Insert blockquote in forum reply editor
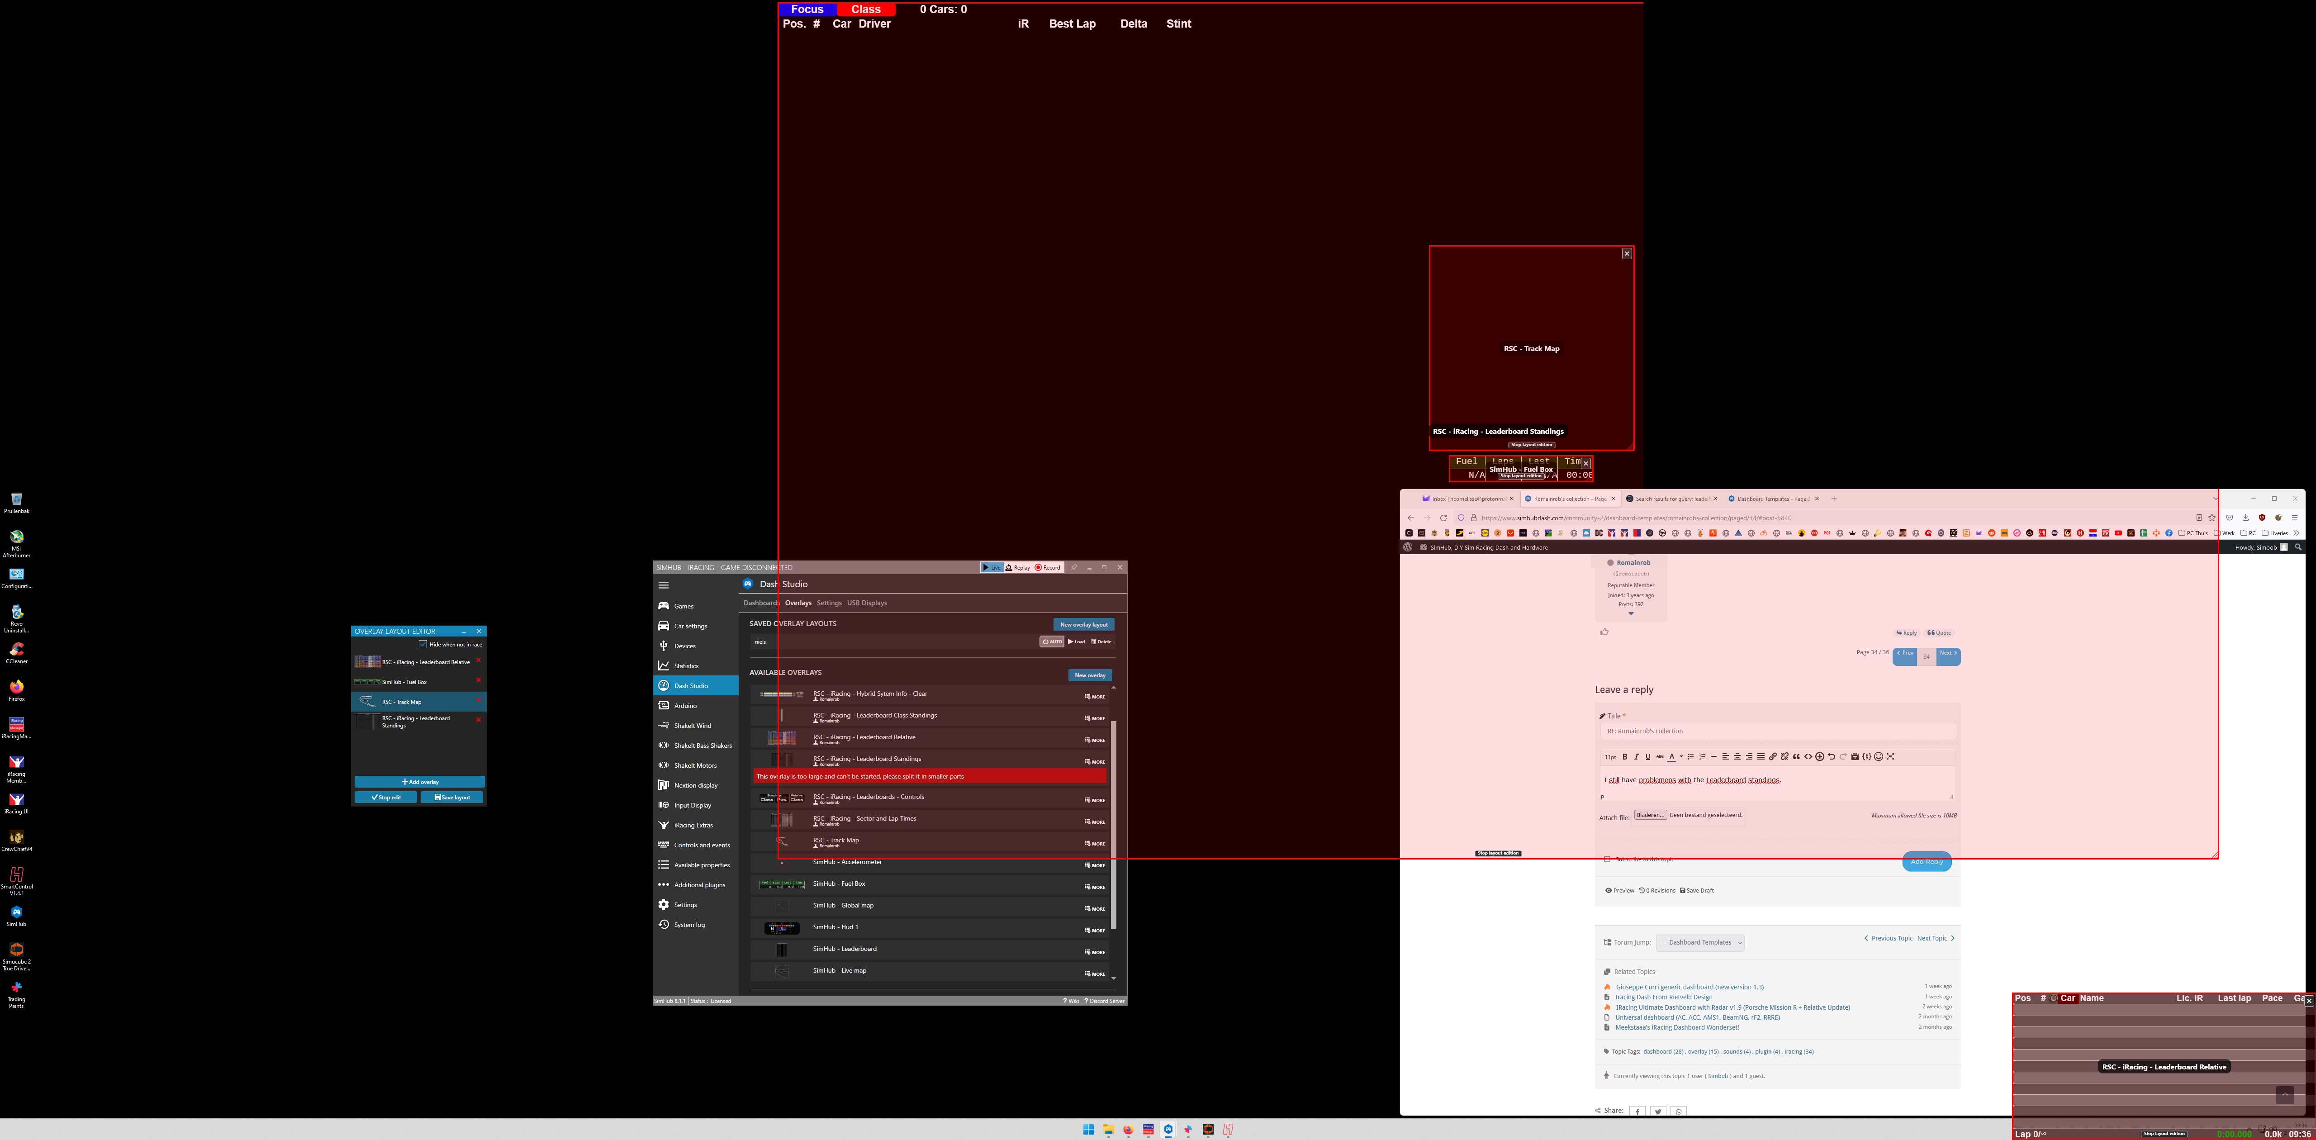2316x1140 pixels. 1796,757
